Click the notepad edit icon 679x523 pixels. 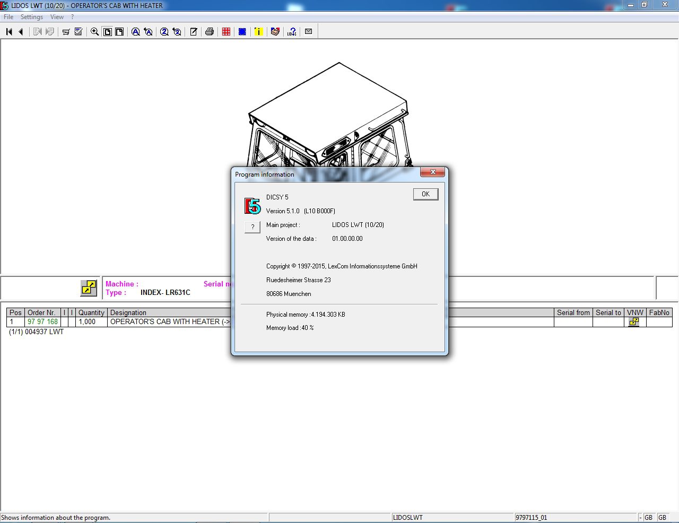point(194,31)
